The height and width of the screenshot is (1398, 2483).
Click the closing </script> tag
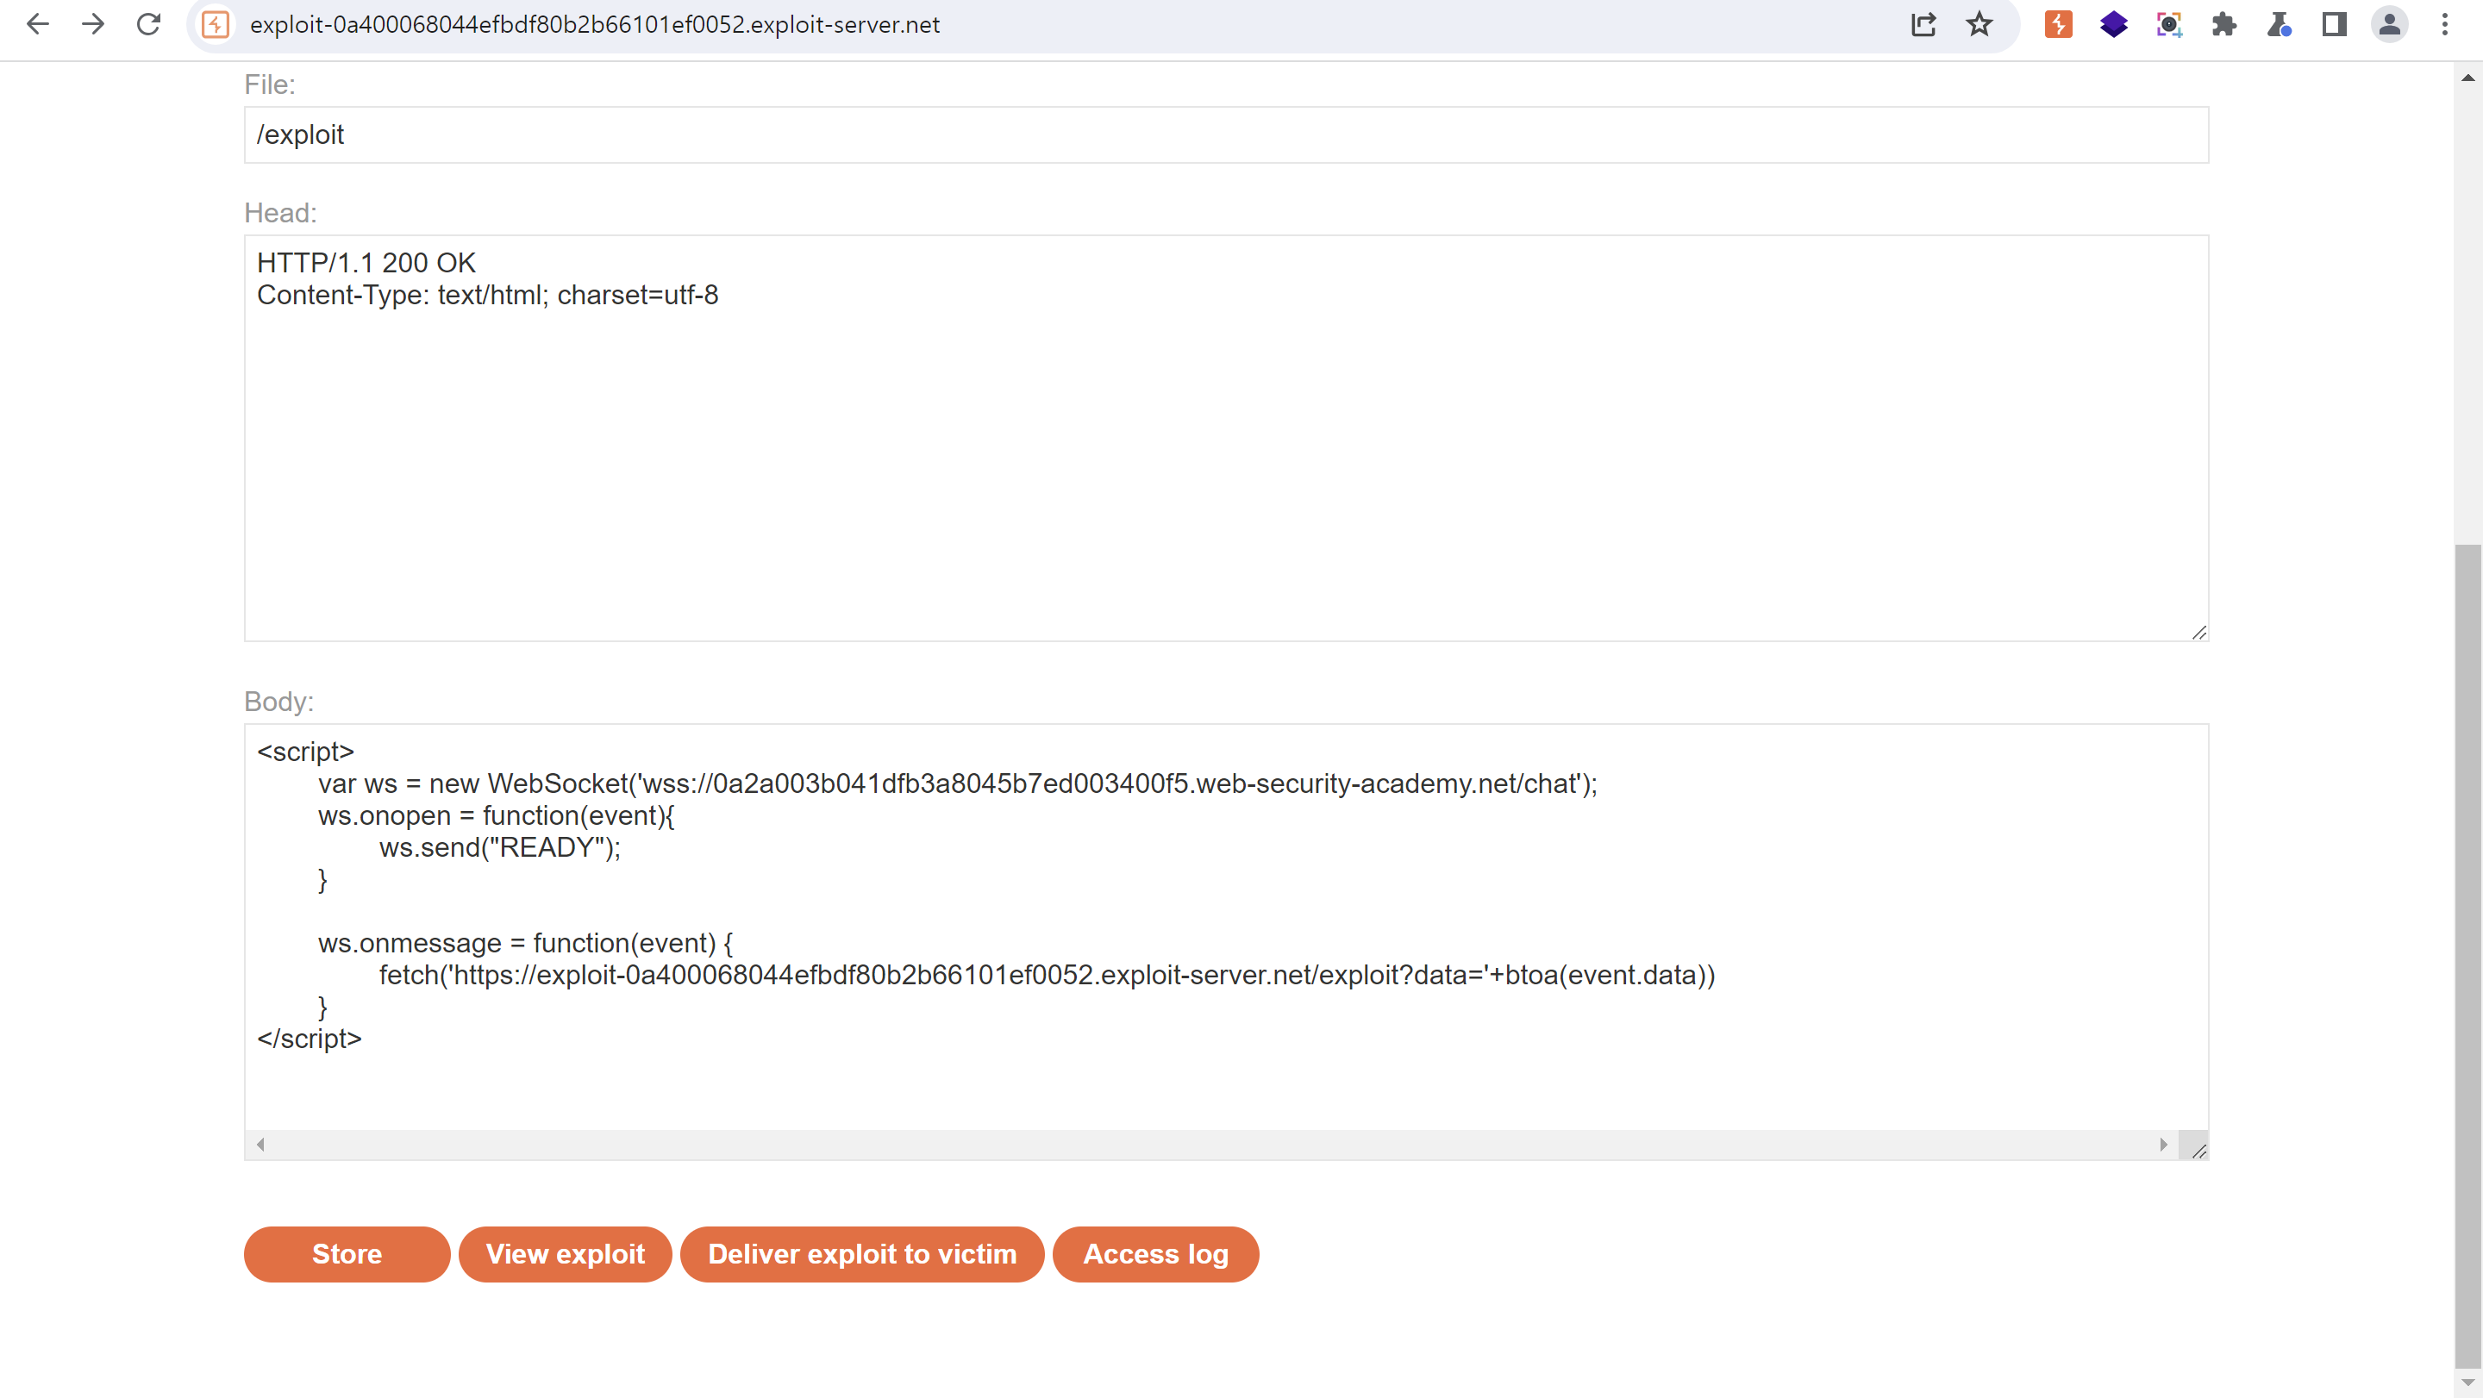(x=310, y=1039)
